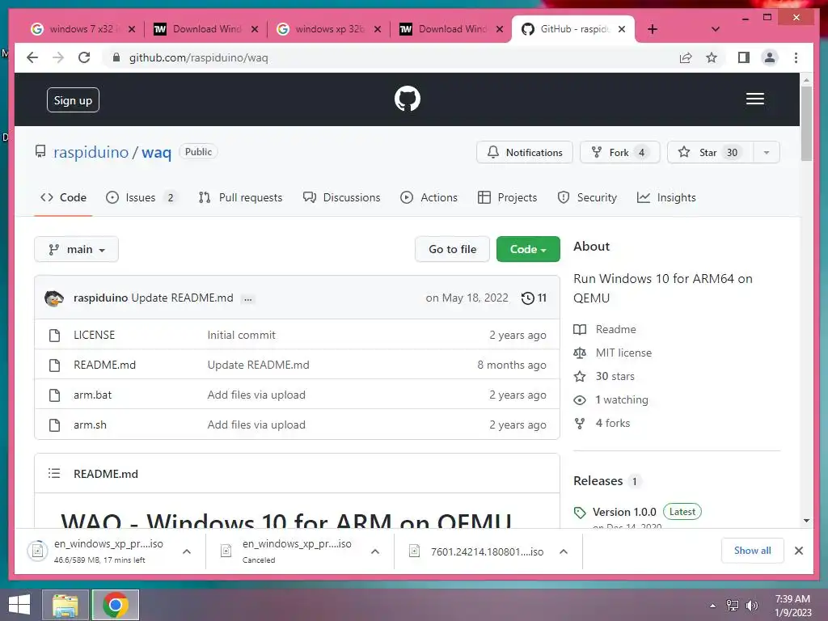Click the Notifications button

[524, 152]
